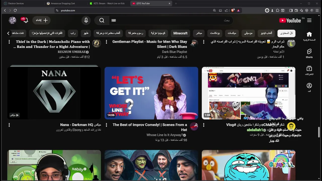Toggle the browser sidebar panel

(x=291, y=10)
